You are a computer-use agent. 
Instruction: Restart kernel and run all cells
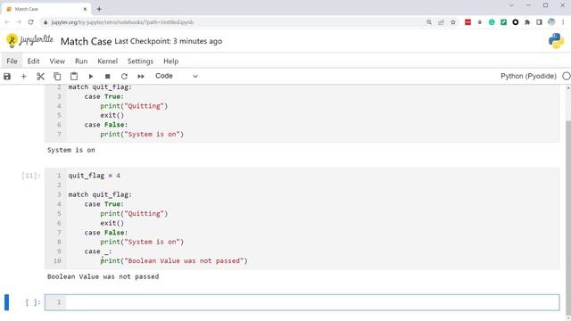[x=141, y=77]
